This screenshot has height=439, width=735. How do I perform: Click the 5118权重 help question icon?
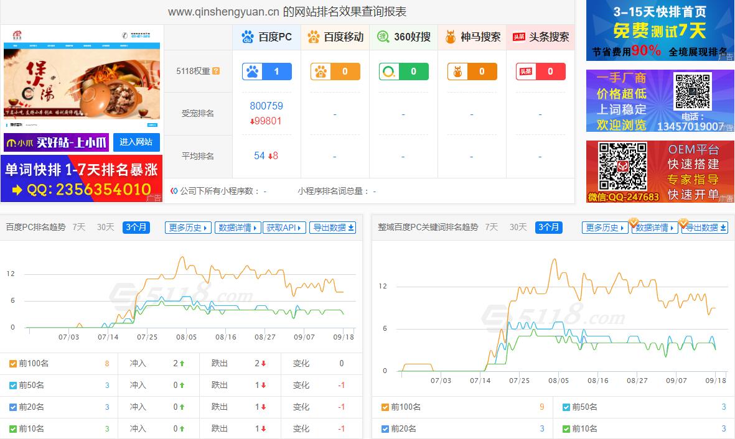tap(216, 71)
